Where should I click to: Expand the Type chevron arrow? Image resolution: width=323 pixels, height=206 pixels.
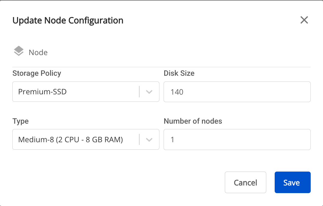(x=149, y=140)
